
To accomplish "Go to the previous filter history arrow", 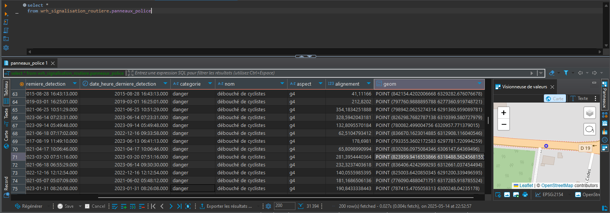I will click(x=580, y=73).
